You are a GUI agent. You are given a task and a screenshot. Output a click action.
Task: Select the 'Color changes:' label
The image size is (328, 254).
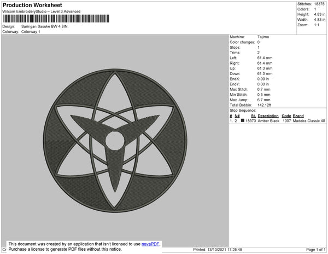point(242,42)
